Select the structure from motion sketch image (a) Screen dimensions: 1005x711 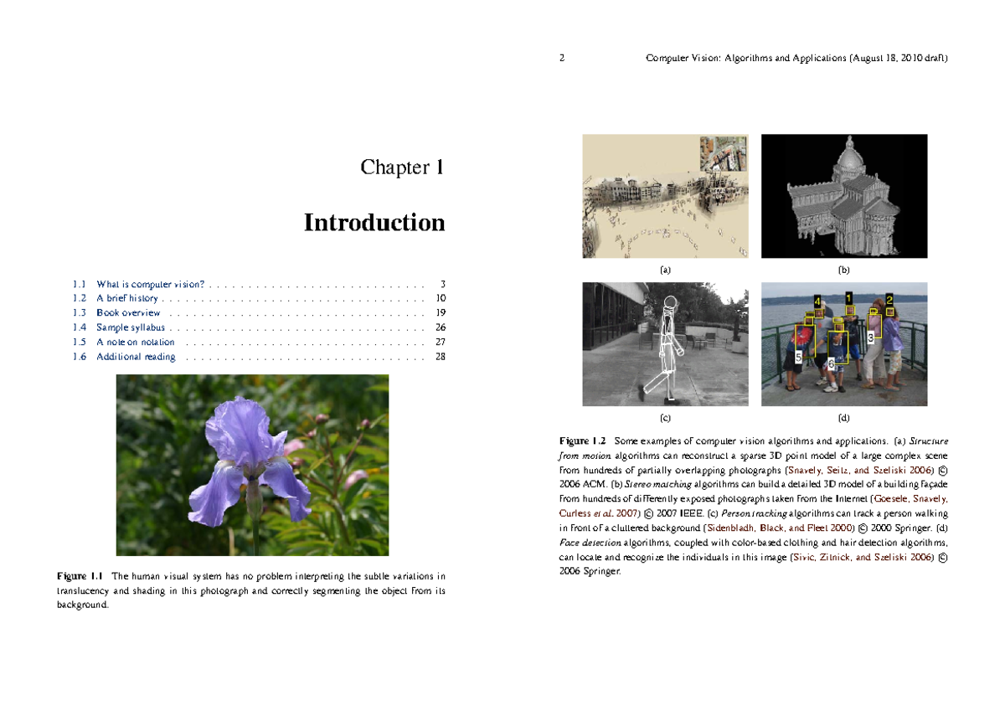tap(665, 196)
